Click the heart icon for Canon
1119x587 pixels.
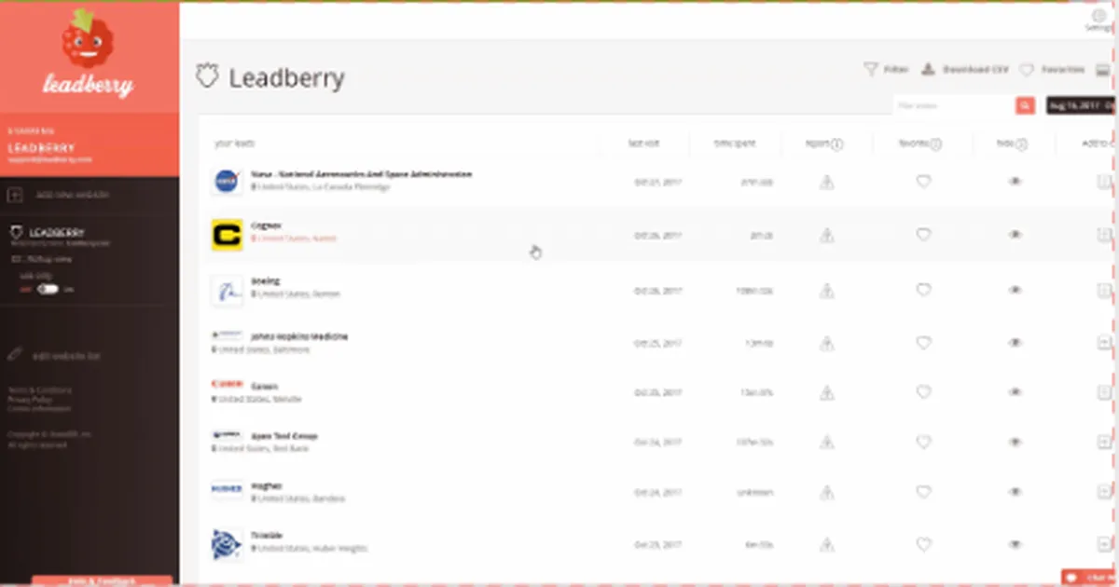[923, 392]
